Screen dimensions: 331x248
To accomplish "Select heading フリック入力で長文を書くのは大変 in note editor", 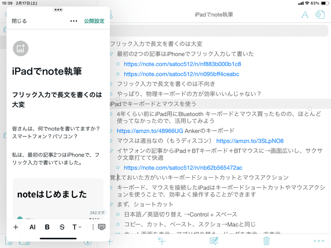I will click(57, 99).
